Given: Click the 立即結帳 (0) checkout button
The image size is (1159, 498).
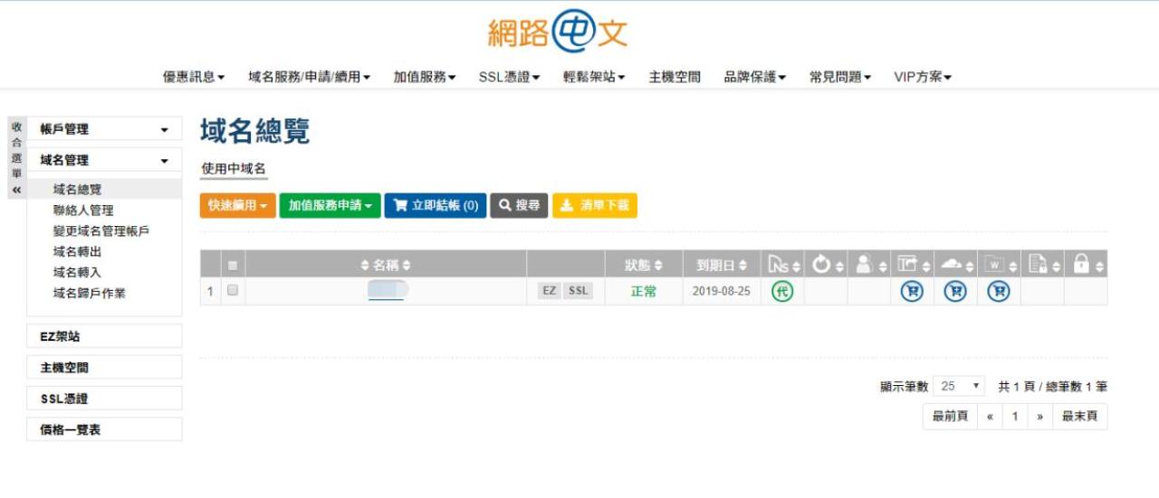Looking at the screenshot, I should (x=436, y=205).
